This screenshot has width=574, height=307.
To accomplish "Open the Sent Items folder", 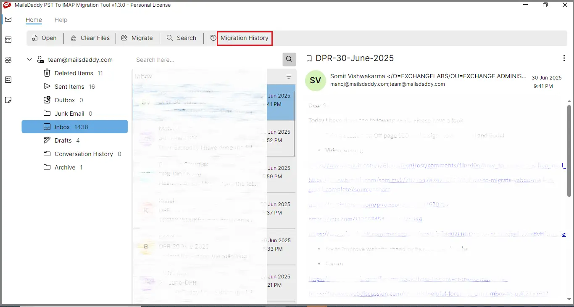I will (69, 87).
